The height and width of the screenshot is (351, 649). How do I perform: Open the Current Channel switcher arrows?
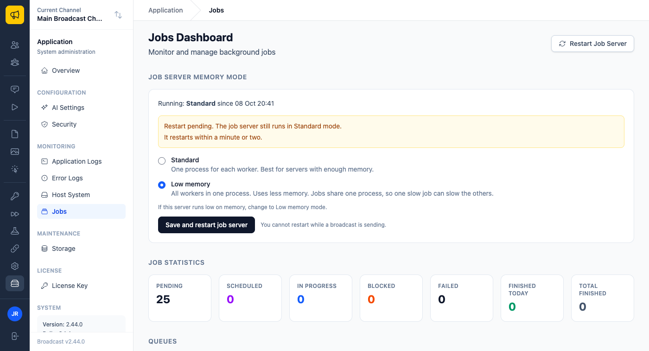118,15
